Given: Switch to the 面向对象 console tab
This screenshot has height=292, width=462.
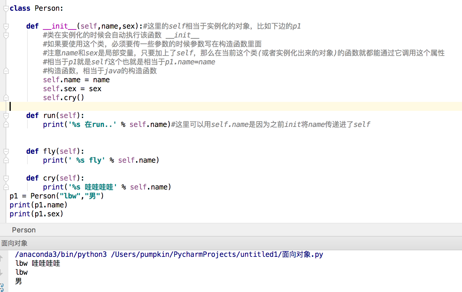Looking at the screenshot, I should (14, 243).
